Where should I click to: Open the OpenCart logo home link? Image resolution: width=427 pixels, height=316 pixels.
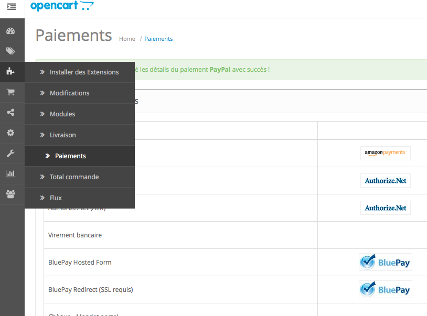62,5
